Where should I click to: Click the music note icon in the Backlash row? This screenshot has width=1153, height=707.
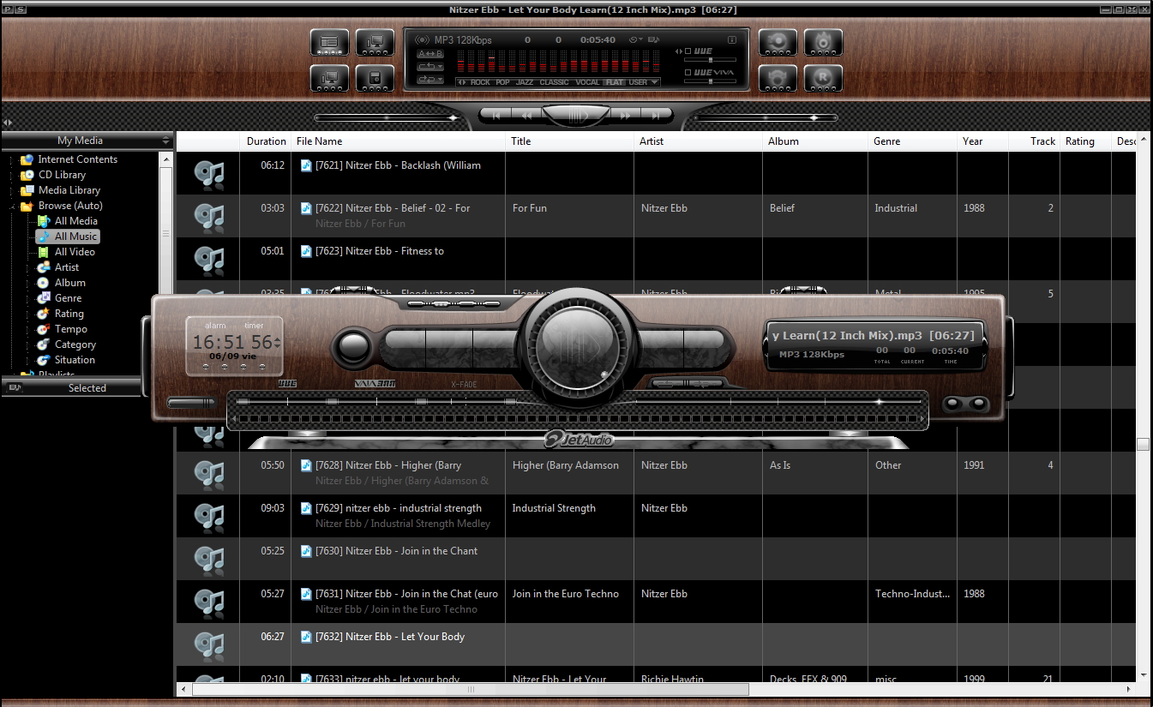click(x=208, y=173)
